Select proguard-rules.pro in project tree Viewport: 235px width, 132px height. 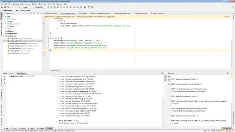click(x=23, y=46)
